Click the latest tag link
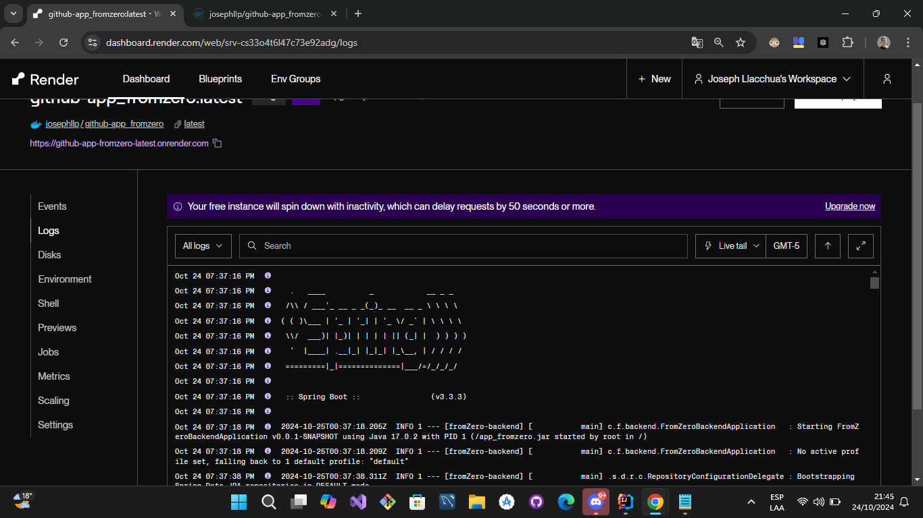This screenshot has width=923, height=518. click(194, 124)
